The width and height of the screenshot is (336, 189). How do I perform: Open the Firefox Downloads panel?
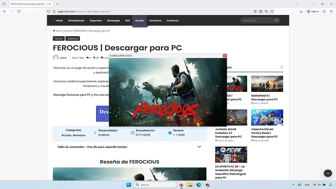tap(301, 11)
